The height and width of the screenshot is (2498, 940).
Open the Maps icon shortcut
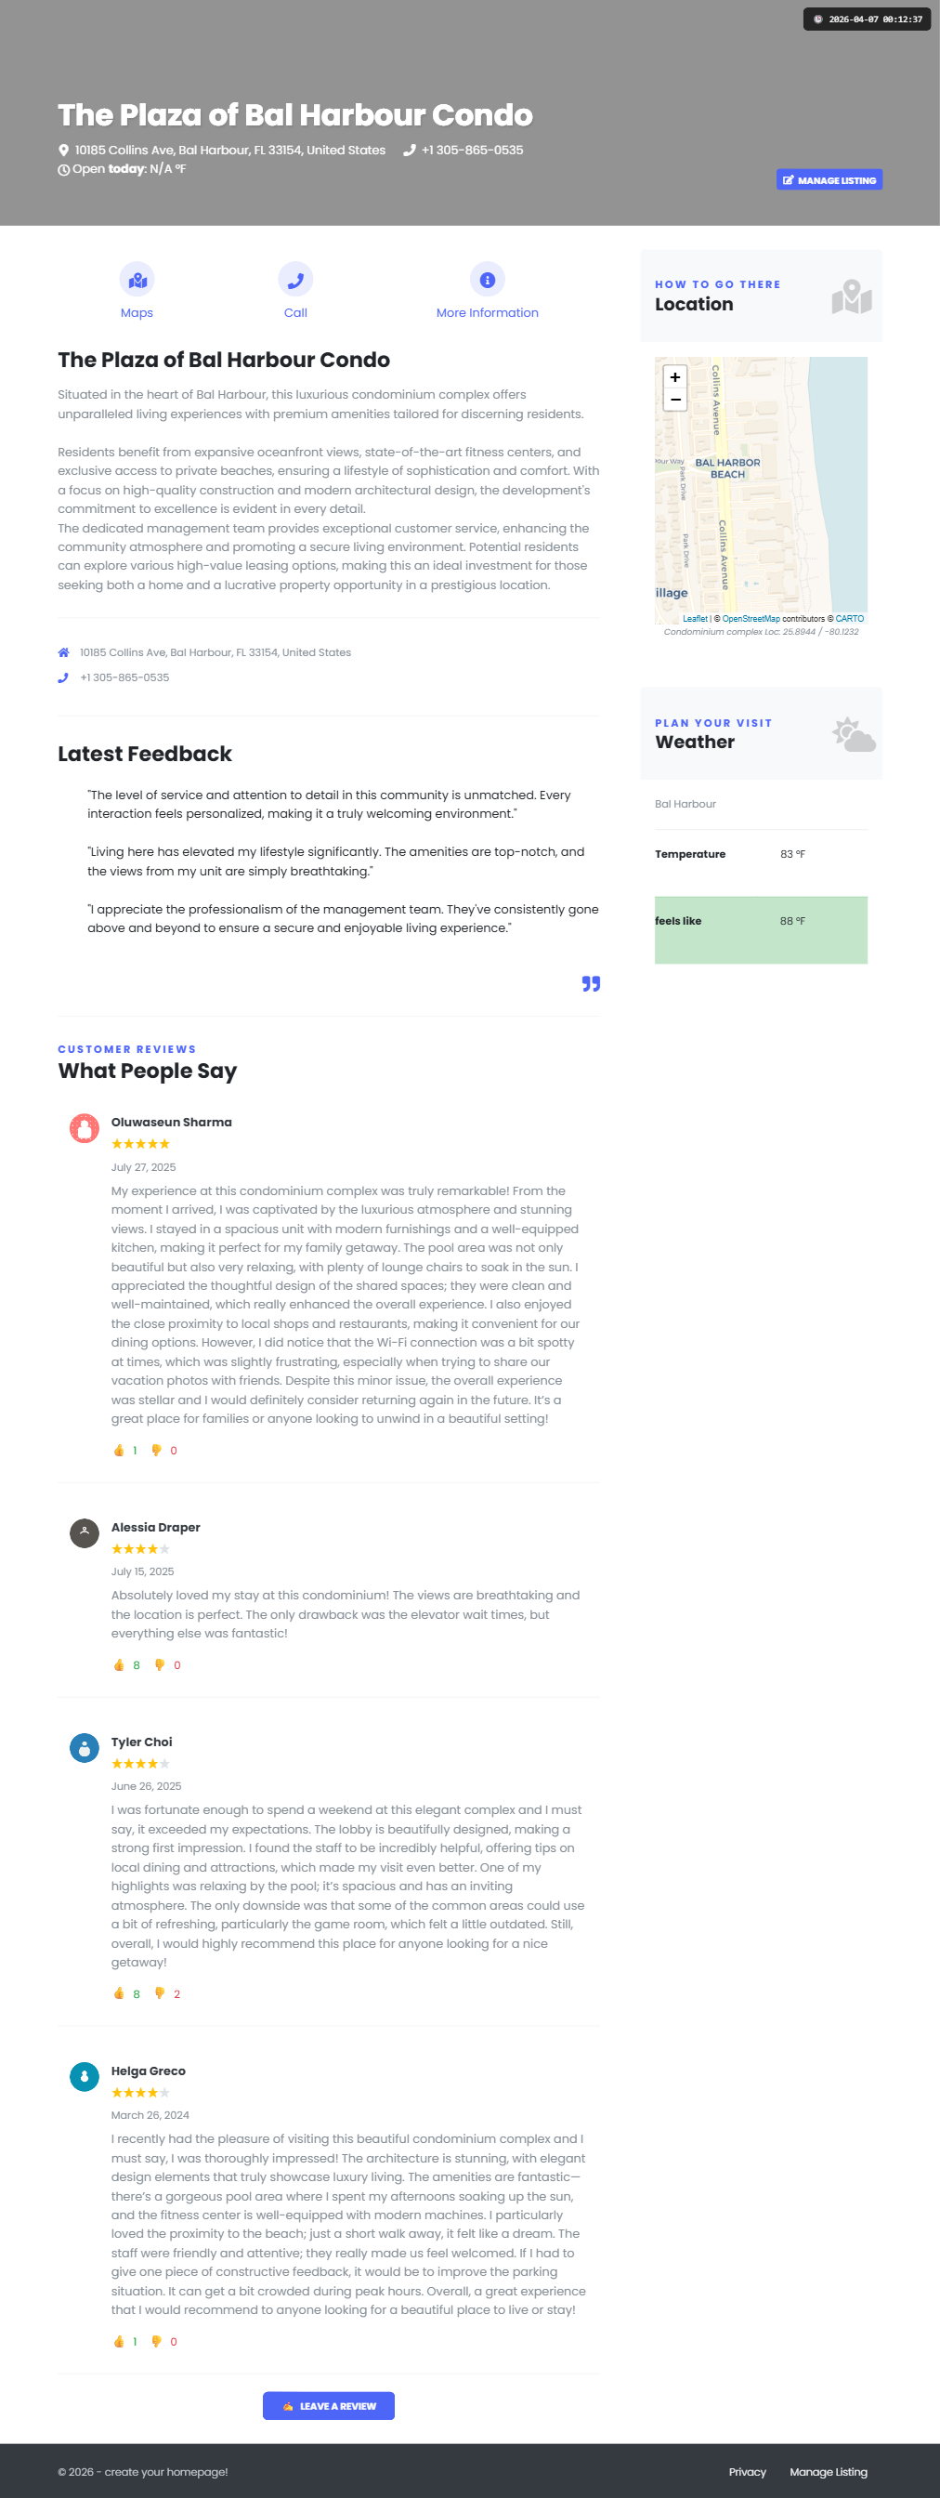pyautogui.click(x=137, y=280)
